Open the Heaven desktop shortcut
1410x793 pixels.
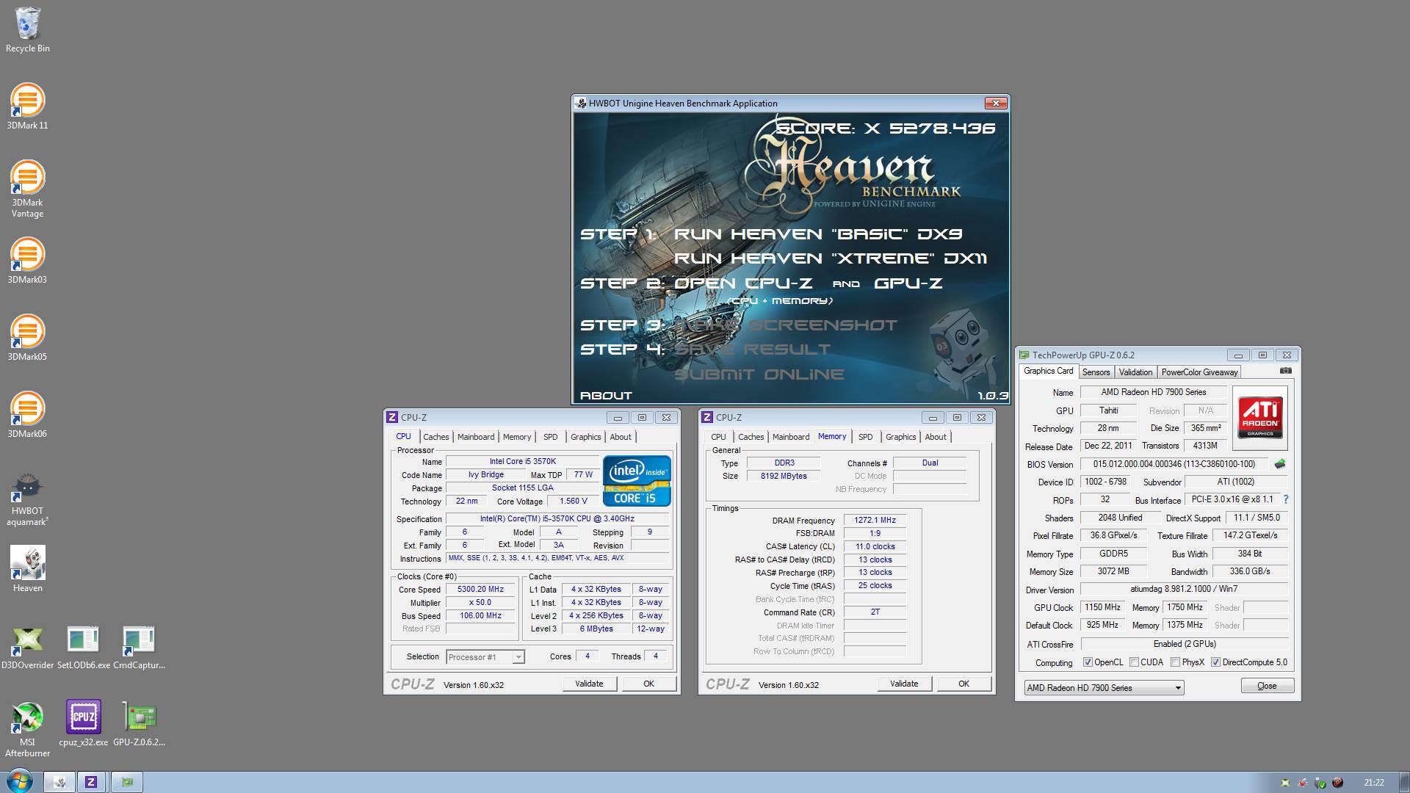coord(27,569)
